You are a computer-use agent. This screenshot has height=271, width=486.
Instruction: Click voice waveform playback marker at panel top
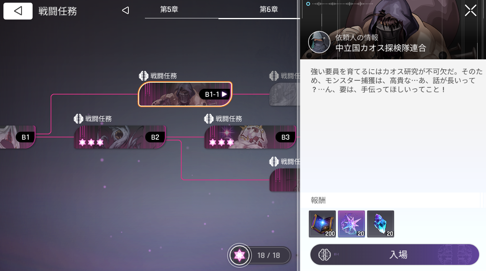point(308,4)
